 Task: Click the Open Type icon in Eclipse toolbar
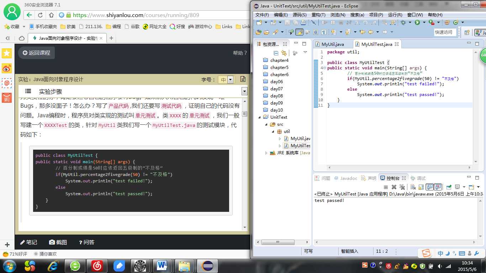[x=258, y=32]
